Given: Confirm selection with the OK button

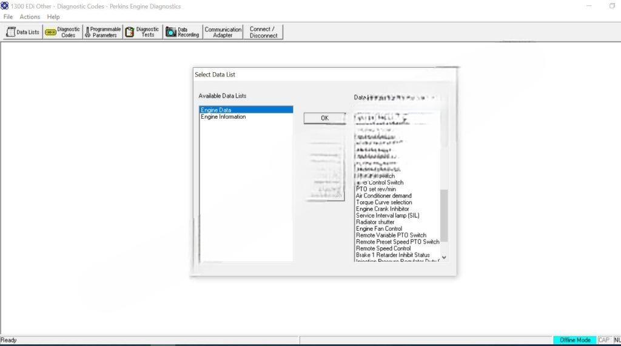Looking at the screenshot, I should pos(324,118).
